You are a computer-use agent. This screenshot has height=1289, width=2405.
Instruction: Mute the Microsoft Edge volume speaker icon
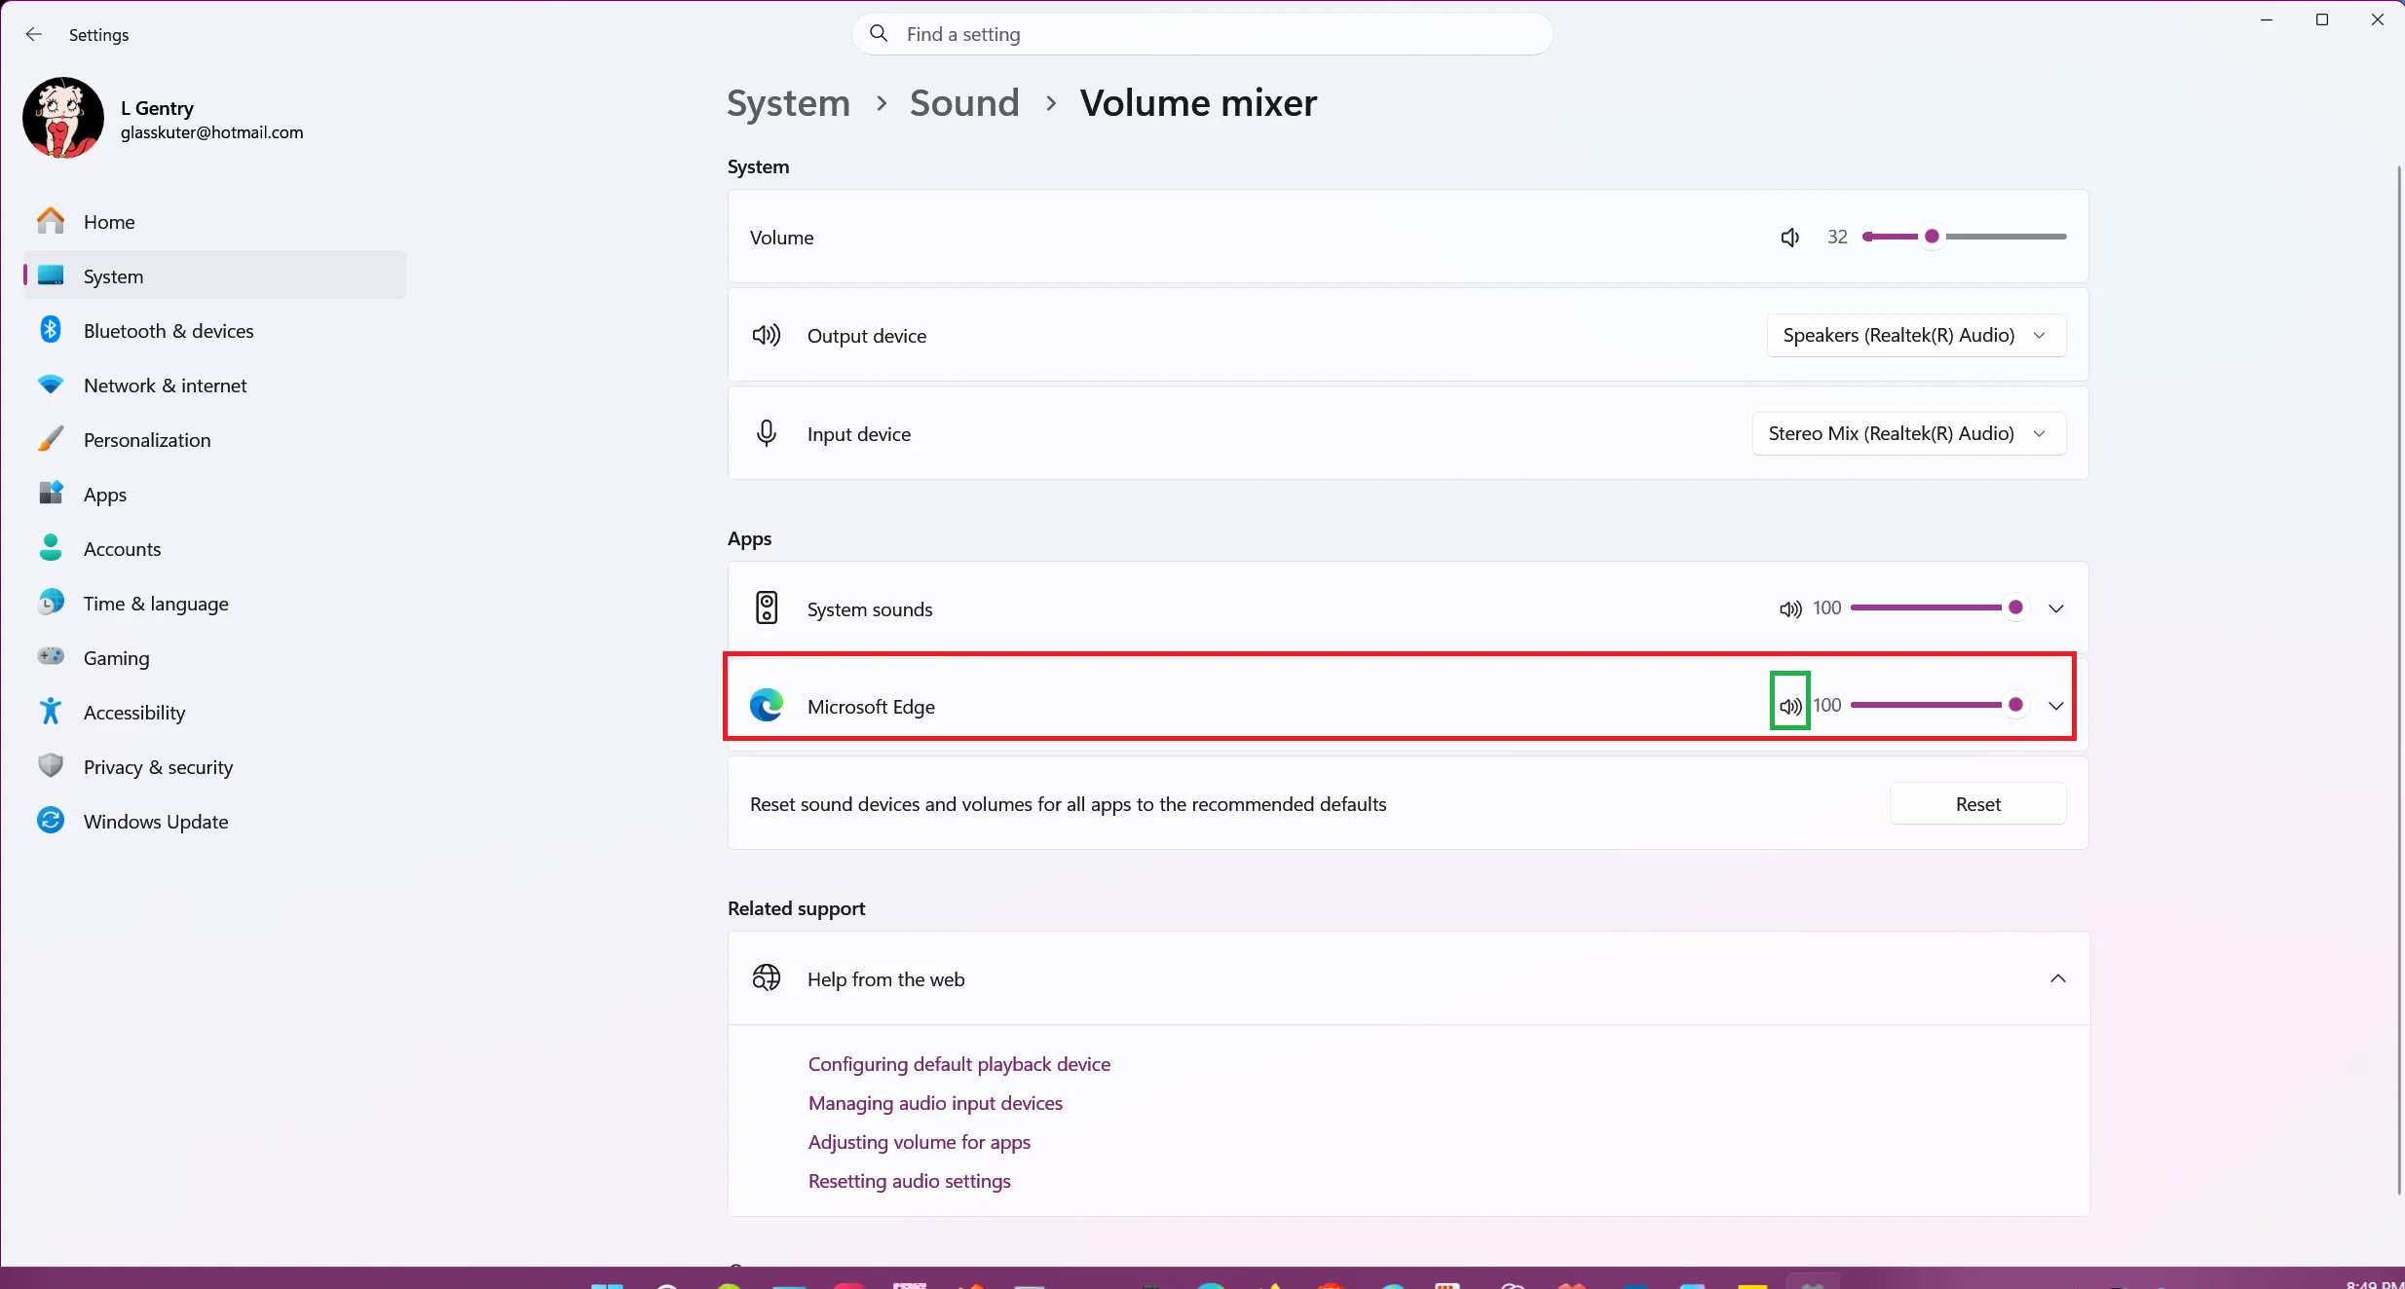(1790, 706)
